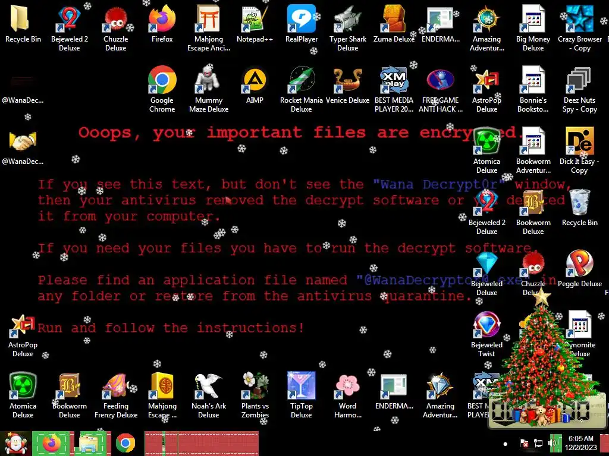
Task: Open Bejeweled Twist shortcut
Action: click(x=486, y=334)
